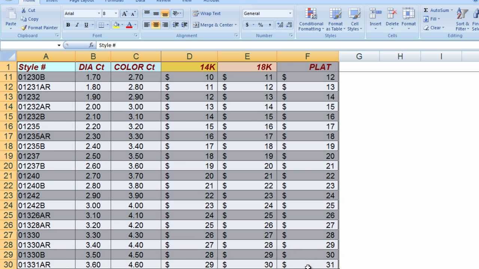Image resolution: width=479 pixels, height=269 pixels.
Task: Enable Wrap Text
Action: coord(207,13)
